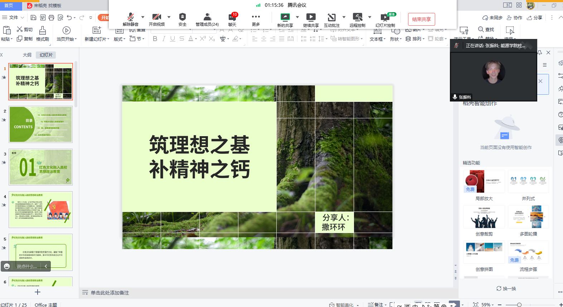Expand arrow next to 新的共享

297,17
